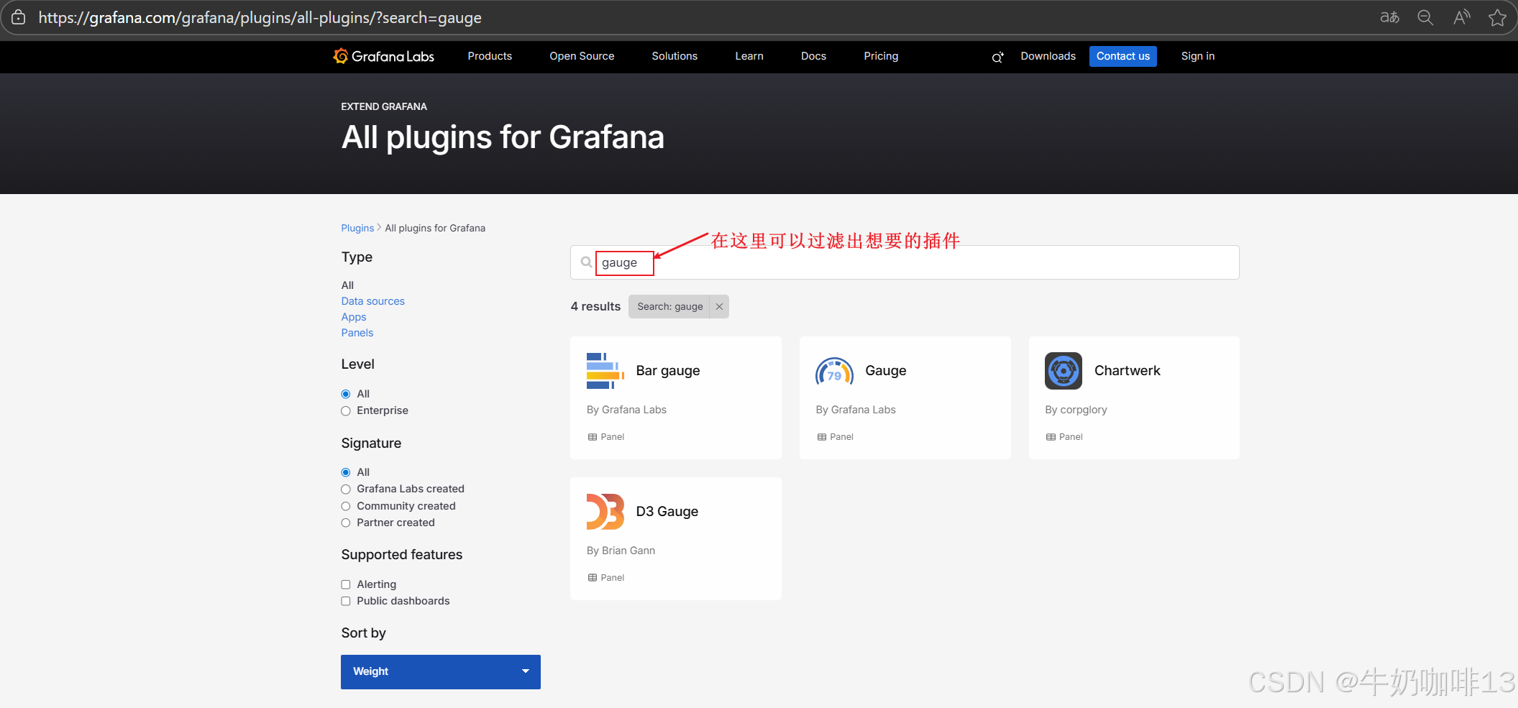Open the Learn menu
This screenshot has height=708, width=1518.
[749, 56]
